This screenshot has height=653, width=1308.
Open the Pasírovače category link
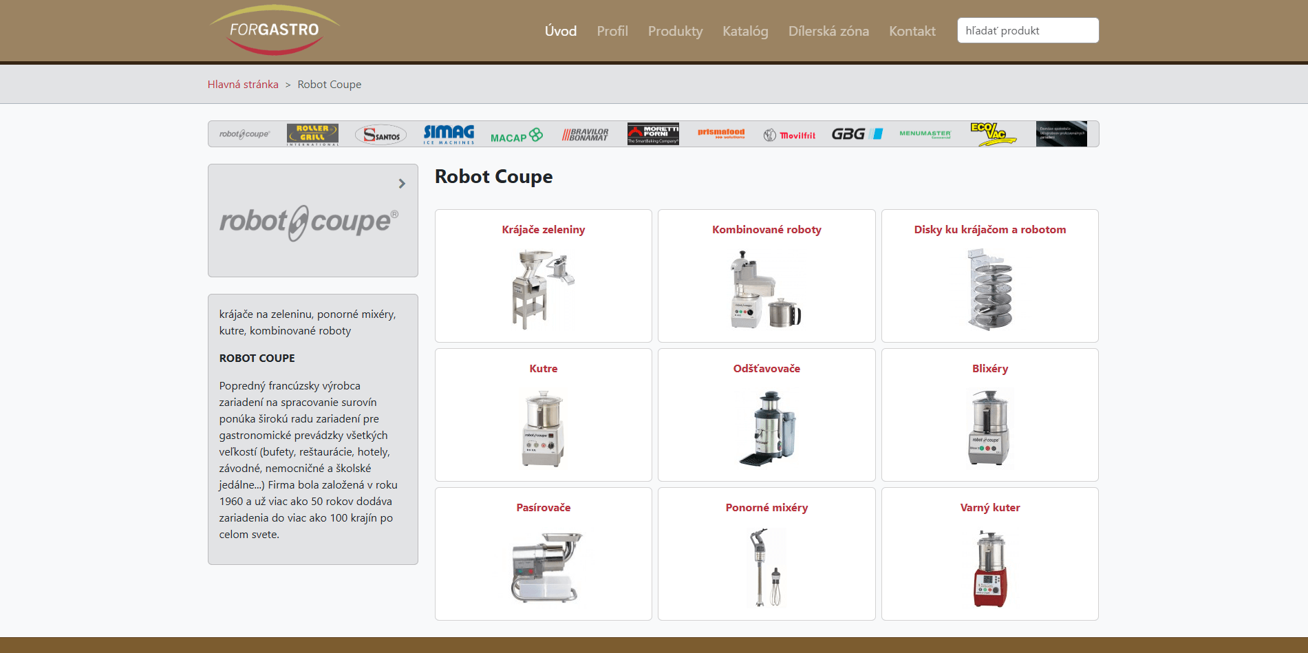[544, 508]
